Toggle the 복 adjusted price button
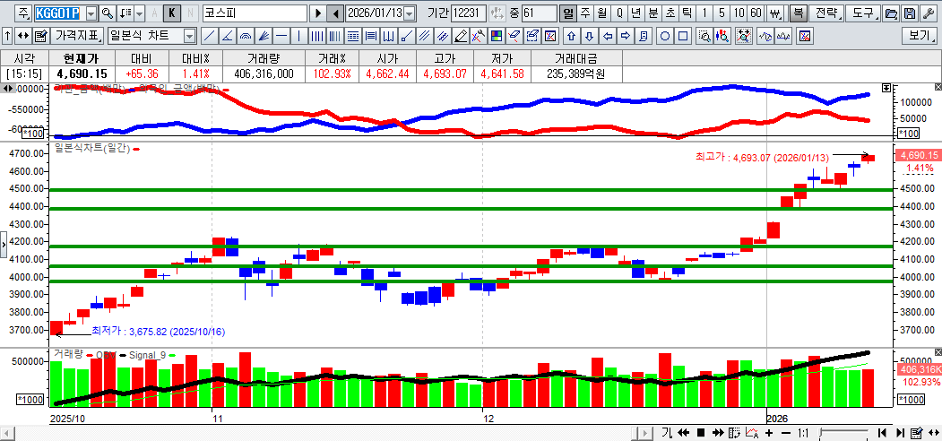942x441 pixels. tap(797, 13)
